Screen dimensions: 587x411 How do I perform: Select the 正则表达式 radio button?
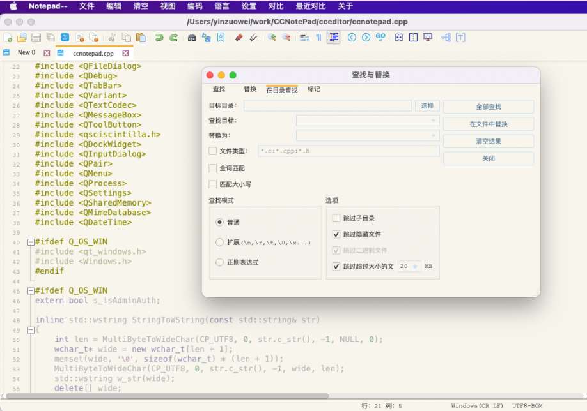tap(220, 262)
